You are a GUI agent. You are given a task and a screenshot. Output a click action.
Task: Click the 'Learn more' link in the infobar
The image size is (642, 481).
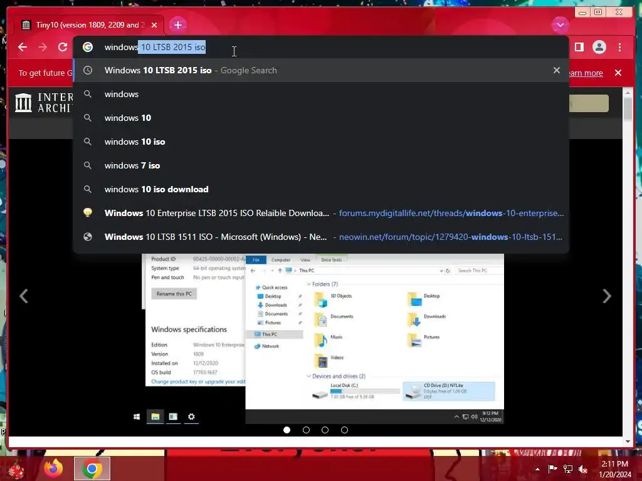tap(586, 73)
